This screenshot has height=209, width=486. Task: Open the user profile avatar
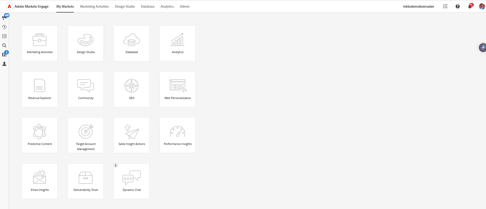pos(482,6)
